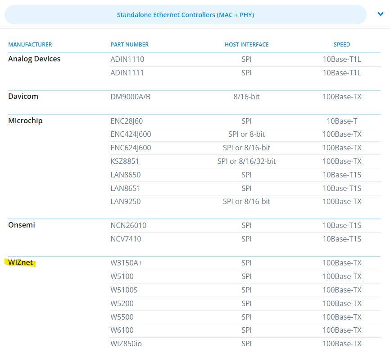Click the LAN9250 part number
This screenshot has width=390, height=353.
pyautogui.click(x=126, y=201)
